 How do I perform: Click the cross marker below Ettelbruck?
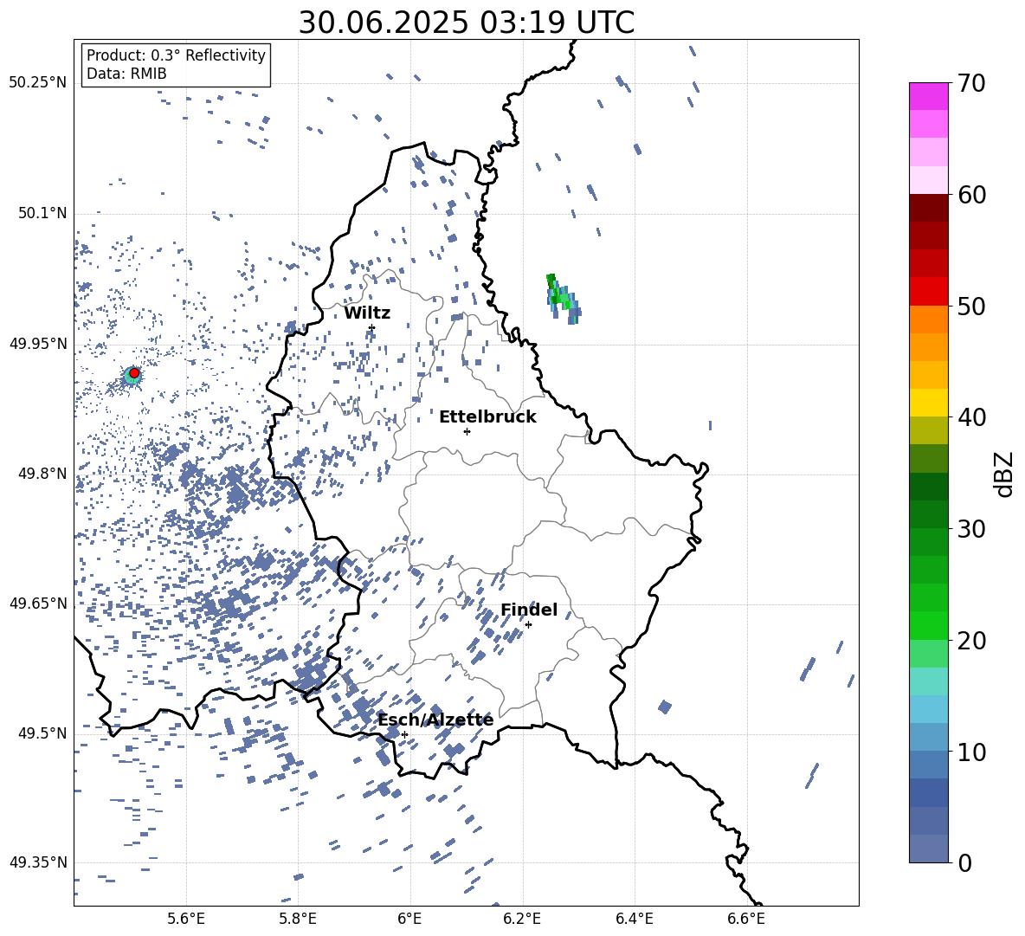pos(467,431)
